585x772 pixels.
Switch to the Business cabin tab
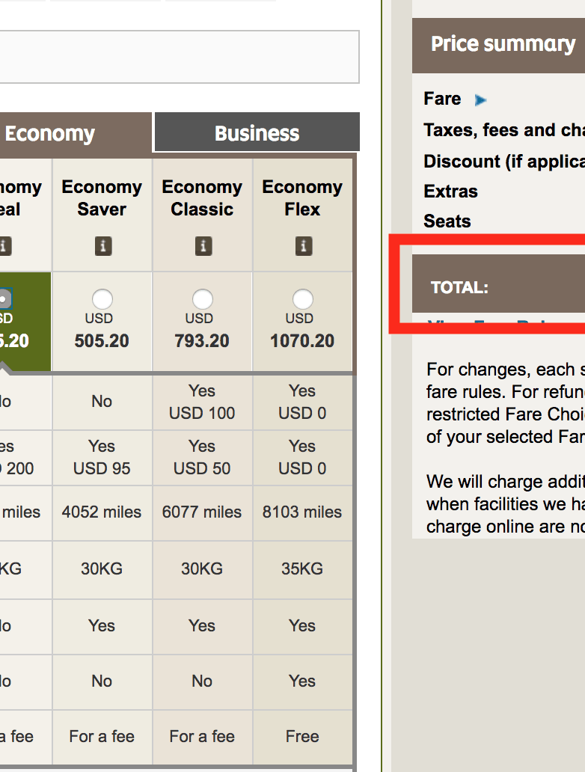[x=257, y=133]
